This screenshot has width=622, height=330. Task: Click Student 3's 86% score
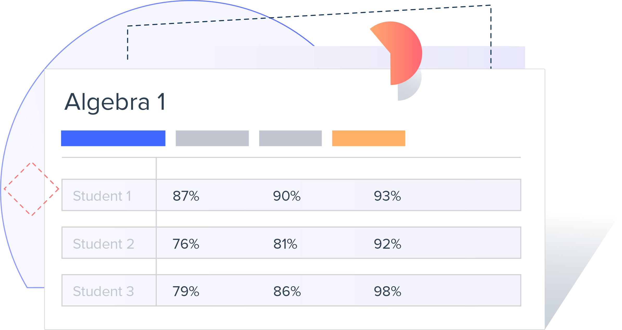[287, 291]
